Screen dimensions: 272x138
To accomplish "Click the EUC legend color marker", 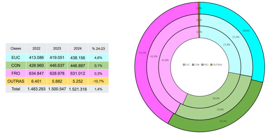I will (x=184, y=65).
